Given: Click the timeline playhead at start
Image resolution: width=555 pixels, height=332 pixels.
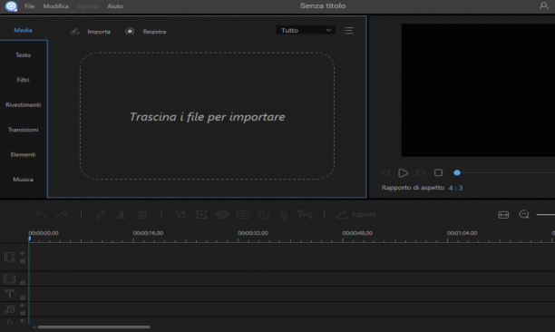Looking at the screenshot, I should pos(29,239).
